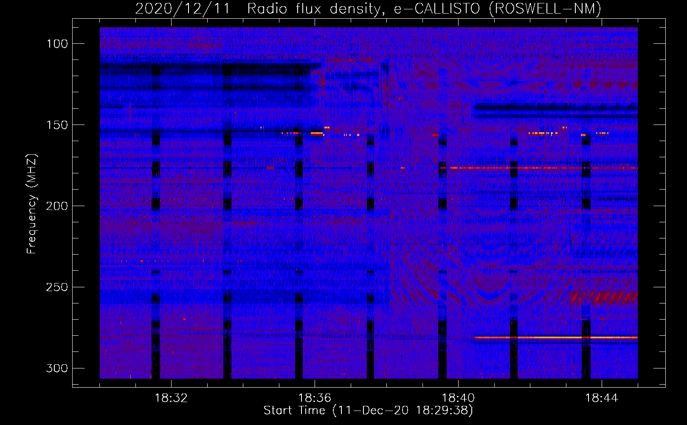Click the bright yellow emission line near 280 MHz
Screen dimensions: 687x425
556,337
